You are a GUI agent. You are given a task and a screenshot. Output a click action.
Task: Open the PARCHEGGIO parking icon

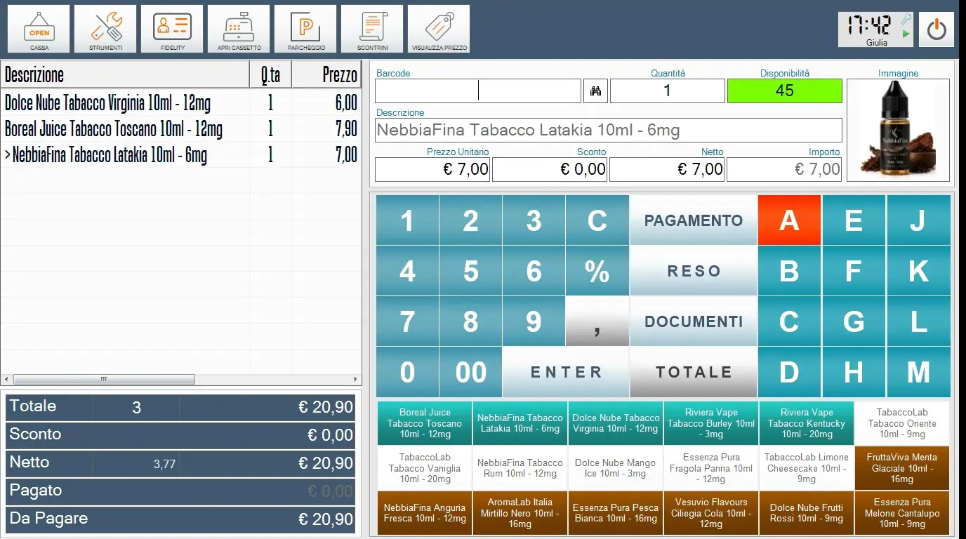(306, 29)
